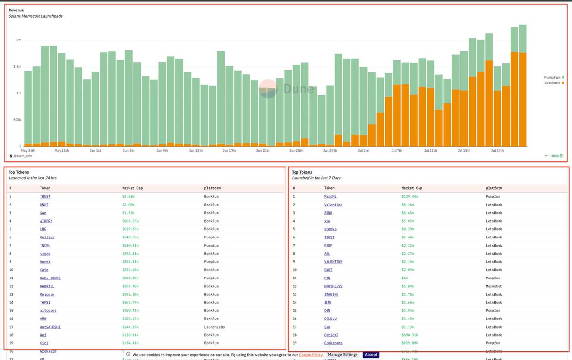Image resolution: width=572 pixels, height=360 pixels.
Task: Select the IMAGINE token link
Action: point(331,294)
